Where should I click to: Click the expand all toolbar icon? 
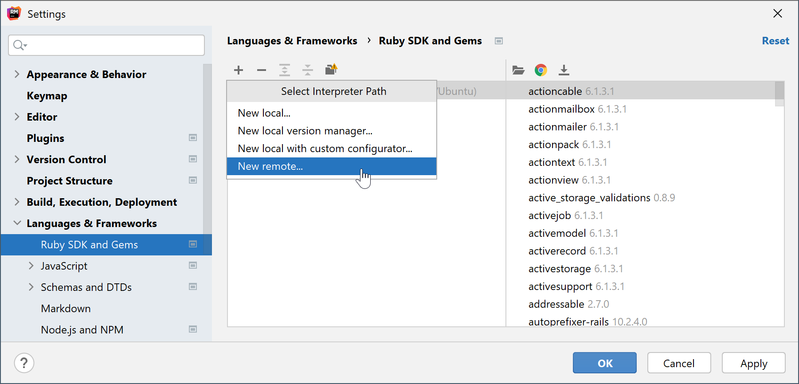[285, 70]
